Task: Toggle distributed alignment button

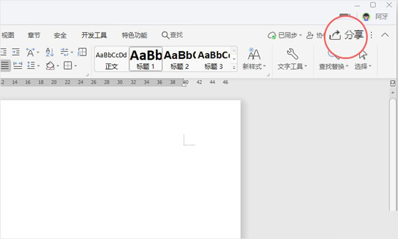Action: coord(17,66)
